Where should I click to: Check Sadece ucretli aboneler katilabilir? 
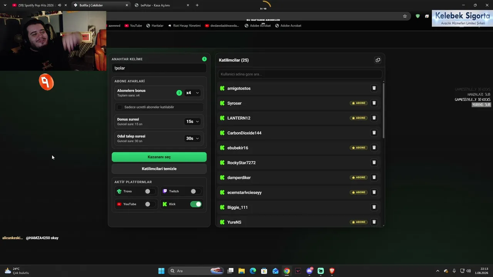pyautogui.click(x=120, y=107)
